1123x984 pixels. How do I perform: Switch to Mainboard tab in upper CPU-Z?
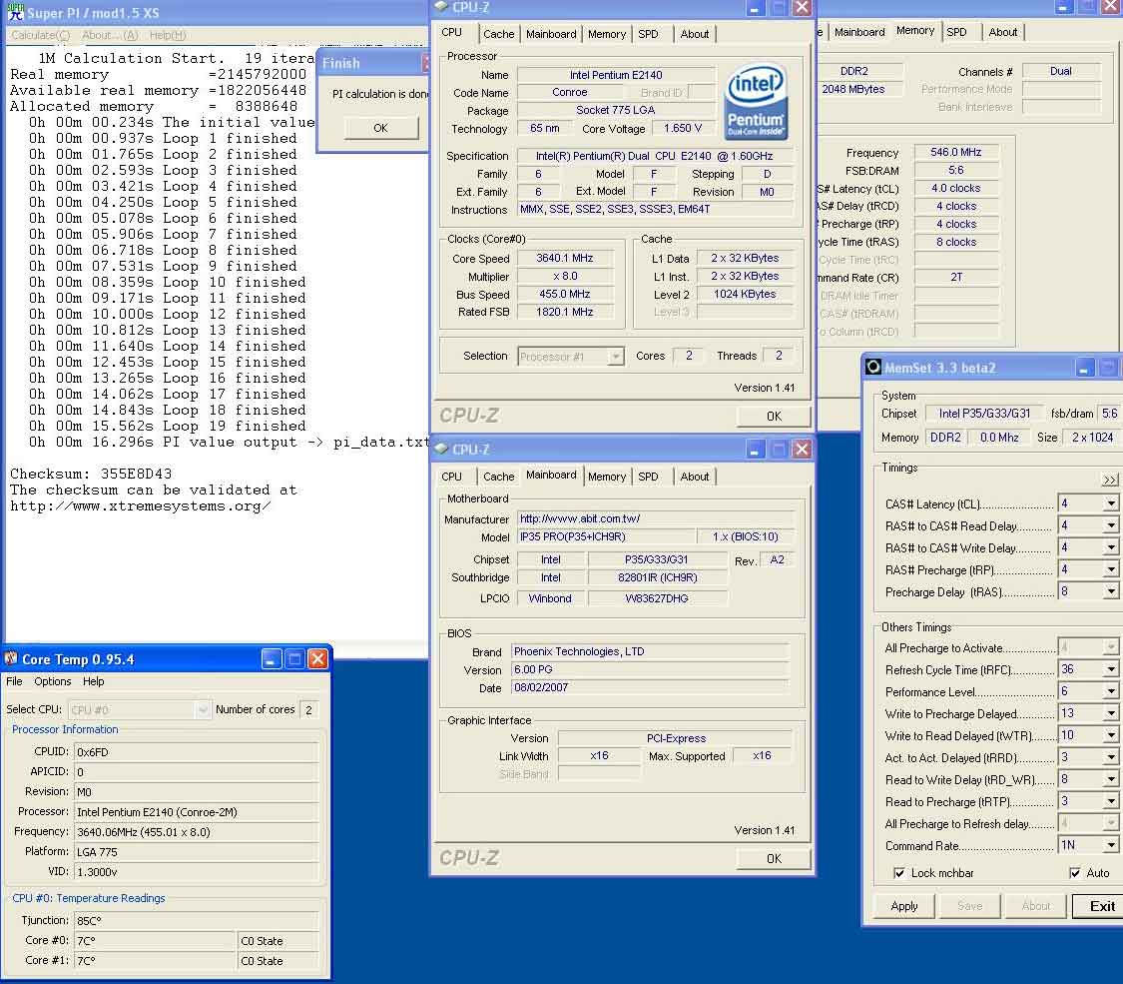coord(551,34)
